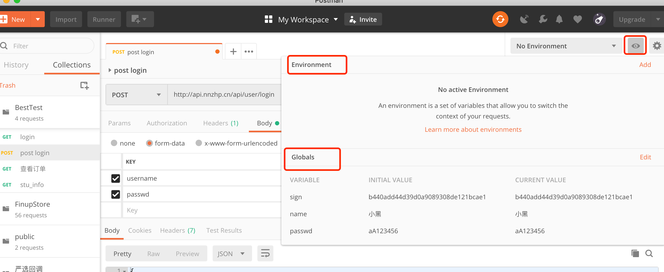Click the unsaved changes dot on post login tab
This screenshot has height=272, width=664.
pyautogui.click(x=217, y=52)
